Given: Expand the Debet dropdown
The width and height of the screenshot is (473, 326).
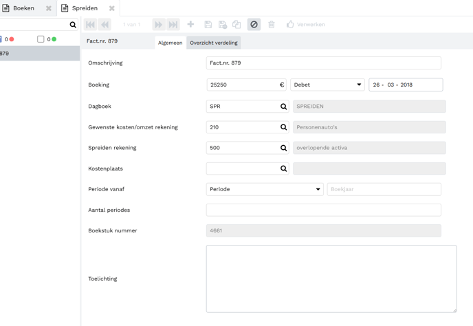Looking at the screenshot, I should click(327, 85).
